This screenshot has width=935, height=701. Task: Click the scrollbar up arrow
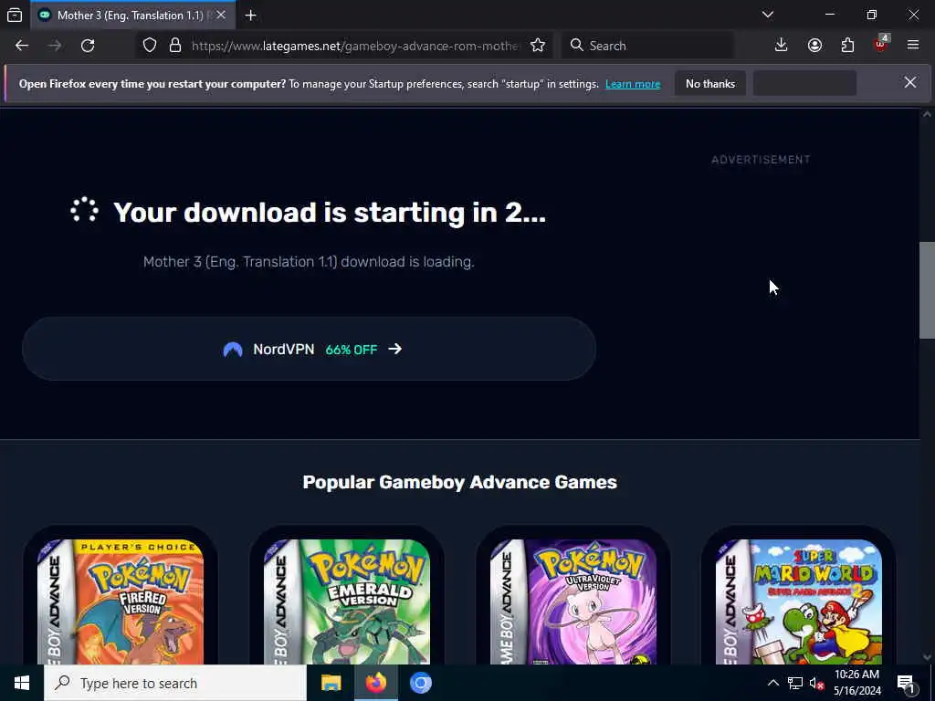coord(928,114)
